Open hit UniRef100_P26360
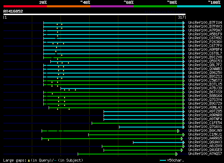Image resolution: width=224 pixels, height=163 pixels. [x=205, y=42]
